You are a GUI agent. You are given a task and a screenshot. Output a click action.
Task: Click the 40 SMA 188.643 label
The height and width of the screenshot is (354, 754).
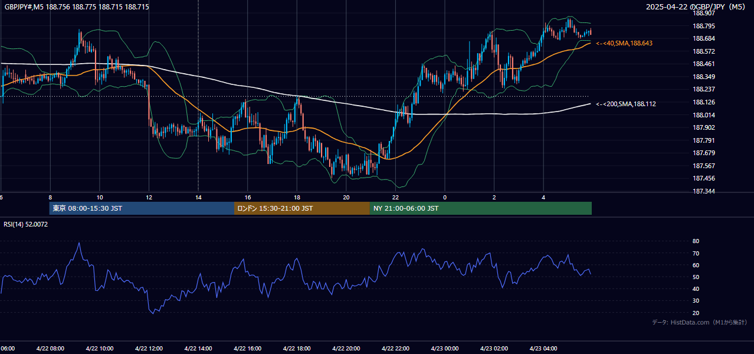[x=624, y=44]
